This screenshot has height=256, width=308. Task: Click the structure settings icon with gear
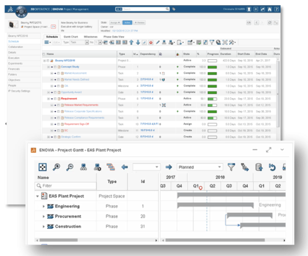point(98,167)
